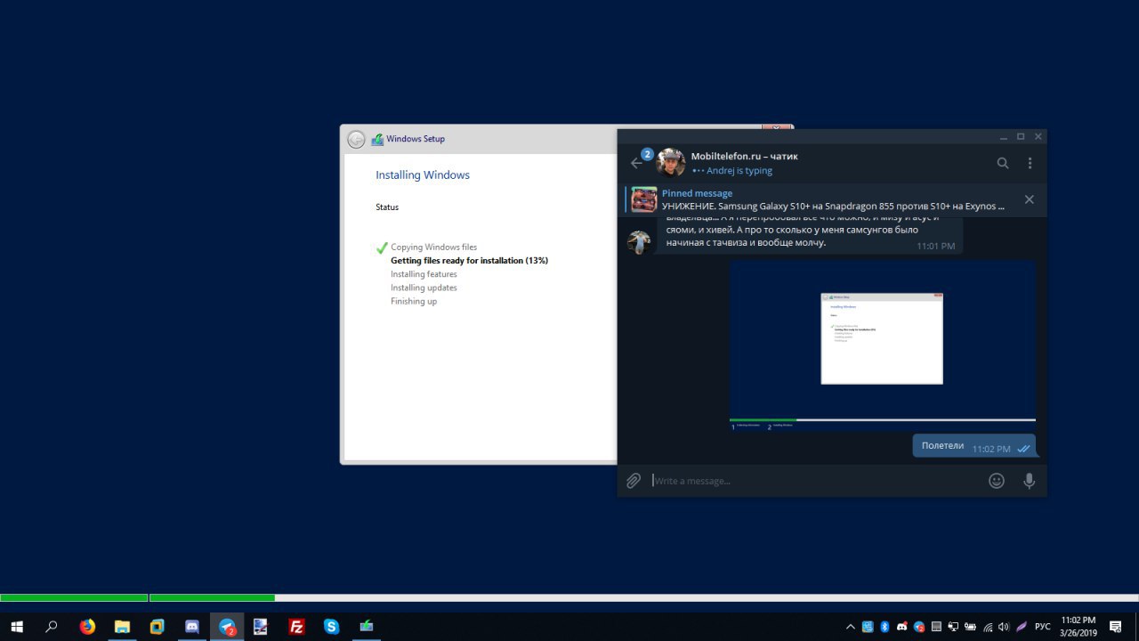Image resolution: width=1139 pixels, height=641 pixels.
Task: Expand hidden system tray icons chevron
Action: pyautogui.click(x=850, y=627)
